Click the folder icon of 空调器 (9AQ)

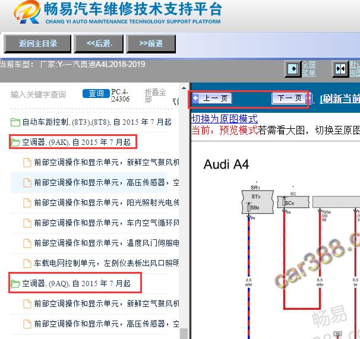pyautogui.click(x=15, y=284)
